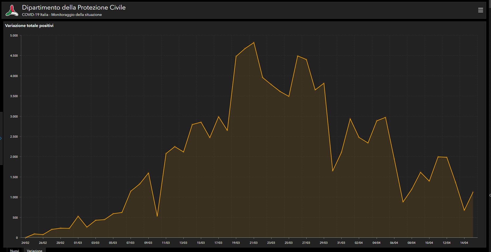Click the 25/03 date label
491x252 pixels.
click(288, 243)
